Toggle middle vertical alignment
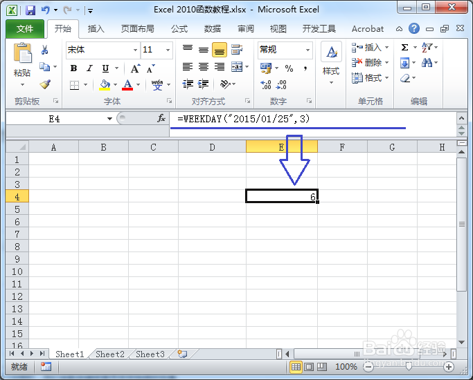Image resolution: width=473 pixels, height=380 pixels. coord(204,49)
